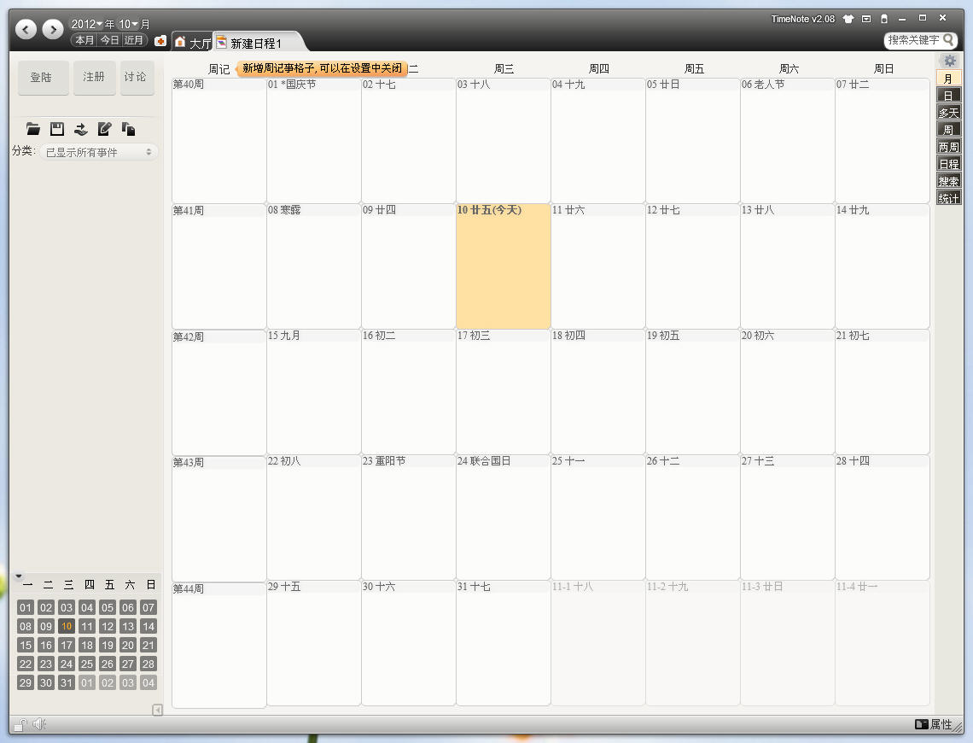This screenshot has height=743, width=973.
Task: Click the pencil edit icon
Action: [x=104, y=129]
